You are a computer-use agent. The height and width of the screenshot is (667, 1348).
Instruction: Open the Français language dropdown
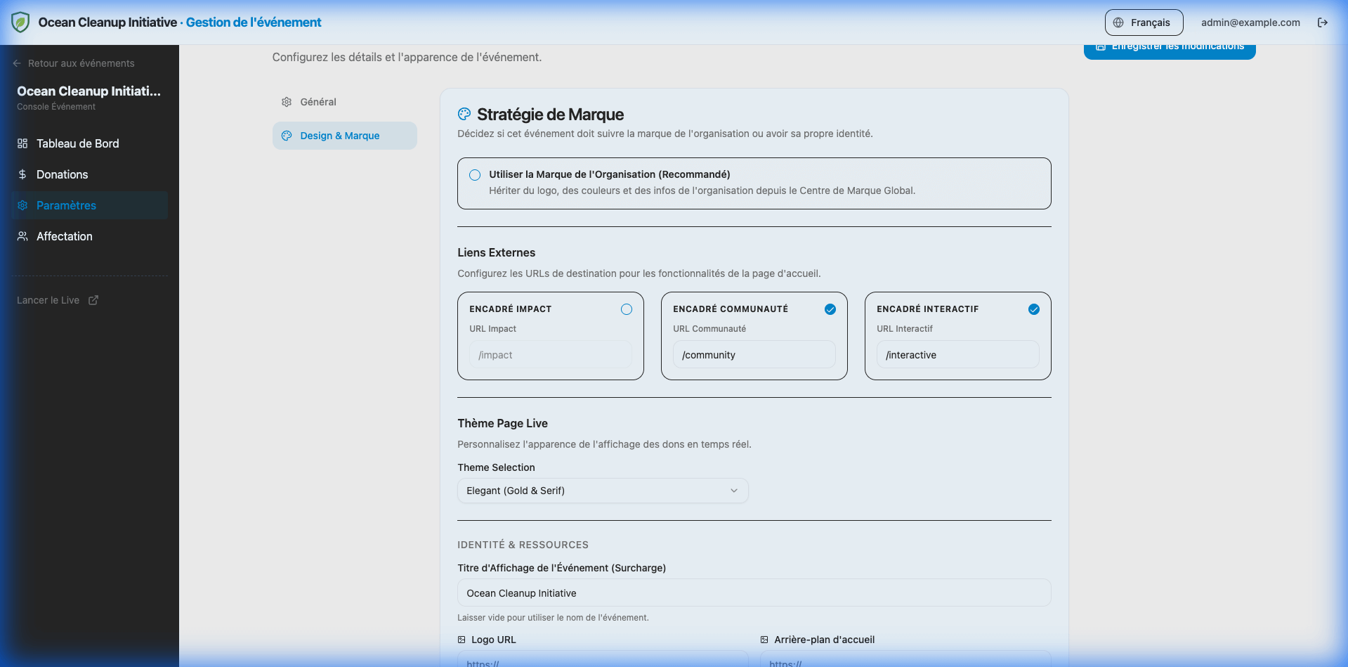[x=1144, y=22]
